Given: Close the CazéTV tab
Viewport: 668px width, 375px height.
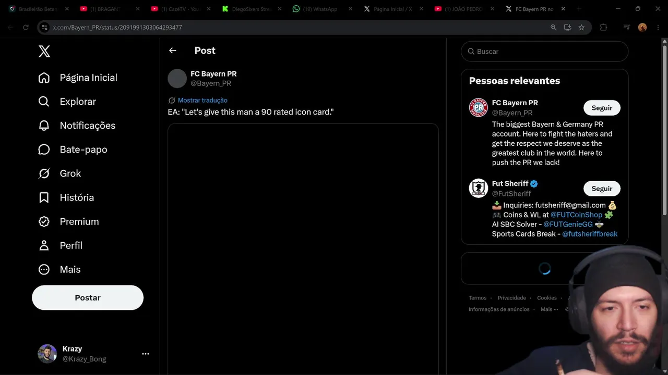Looking at the screenshot, I should click(x=208, y=9).
